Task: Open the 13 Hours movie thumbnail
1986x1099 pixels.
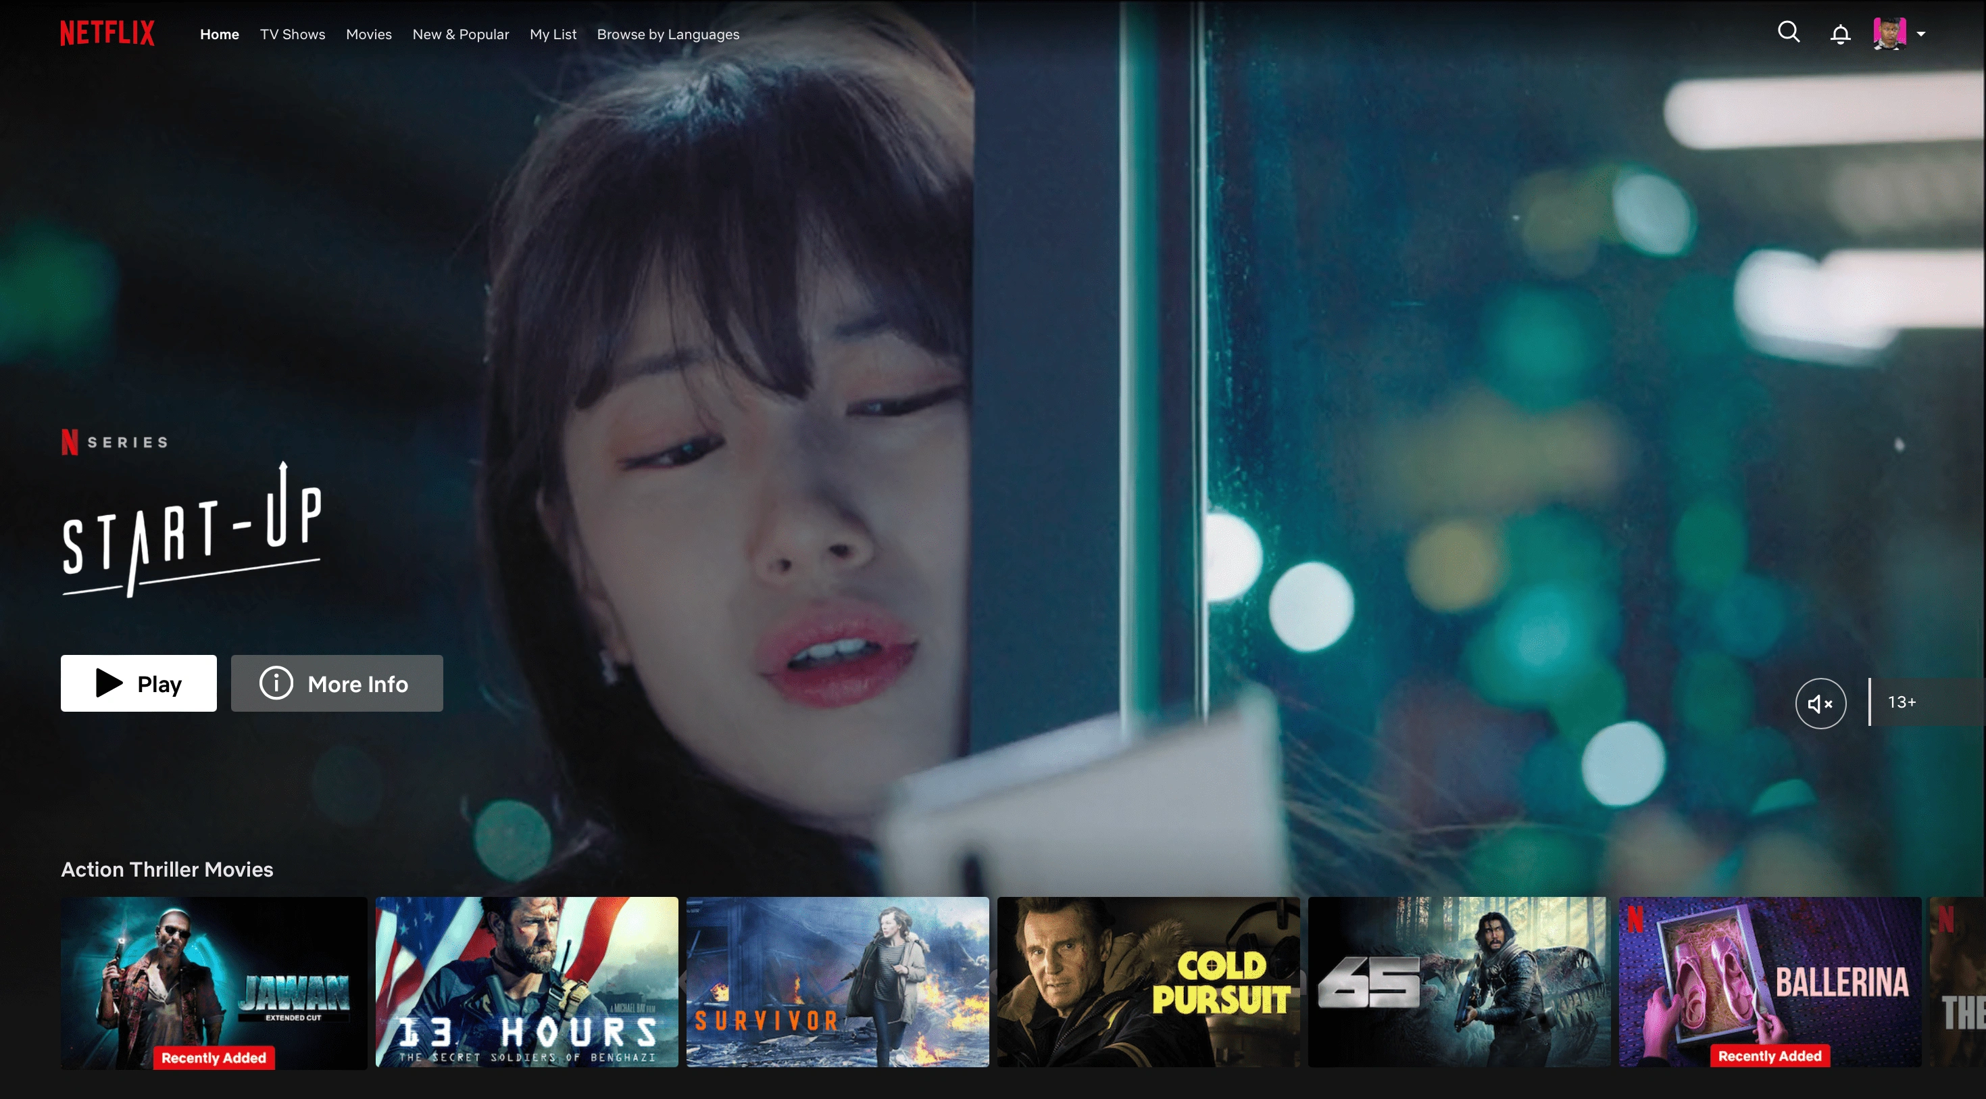Action: tap(526, 982)
